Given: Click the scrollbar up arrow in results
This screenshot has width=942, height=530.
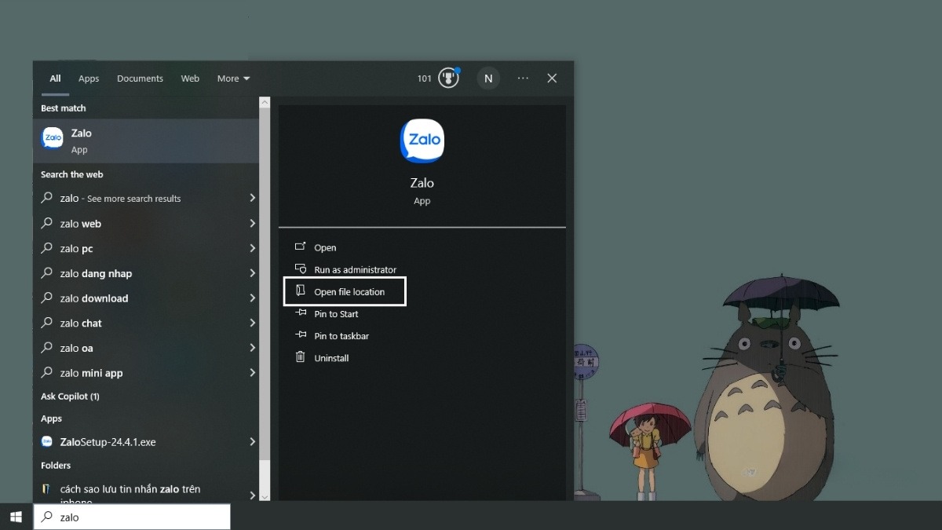Looking at the screenshot, I should pos(265,102).
